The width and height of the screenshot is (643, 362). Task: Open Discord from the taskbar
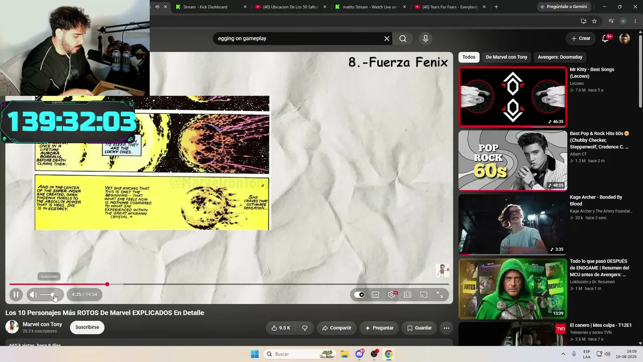tap(359, 354)
